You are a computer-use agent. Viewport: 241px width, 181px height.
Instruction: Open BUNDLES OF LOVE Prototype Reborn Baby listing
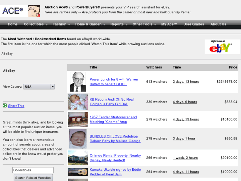pos(115,138)
